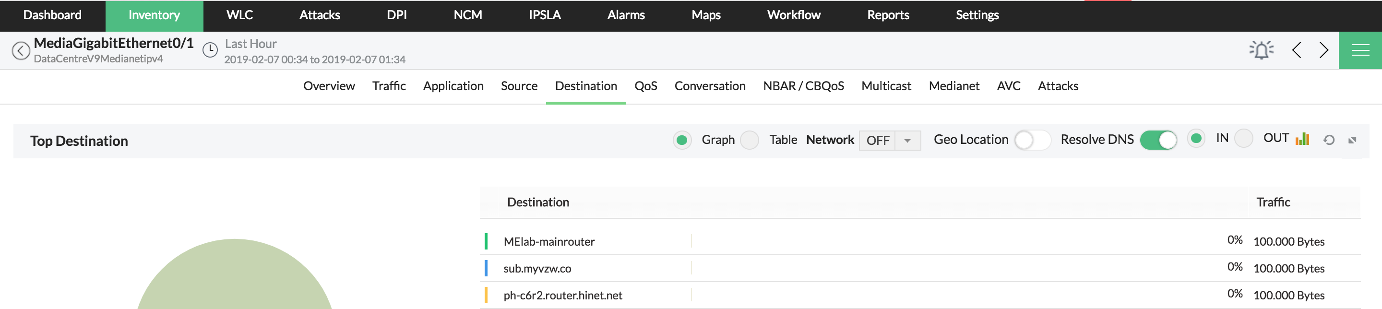
Task: Open the clock time period selector
Action: [x=210, y=50]
